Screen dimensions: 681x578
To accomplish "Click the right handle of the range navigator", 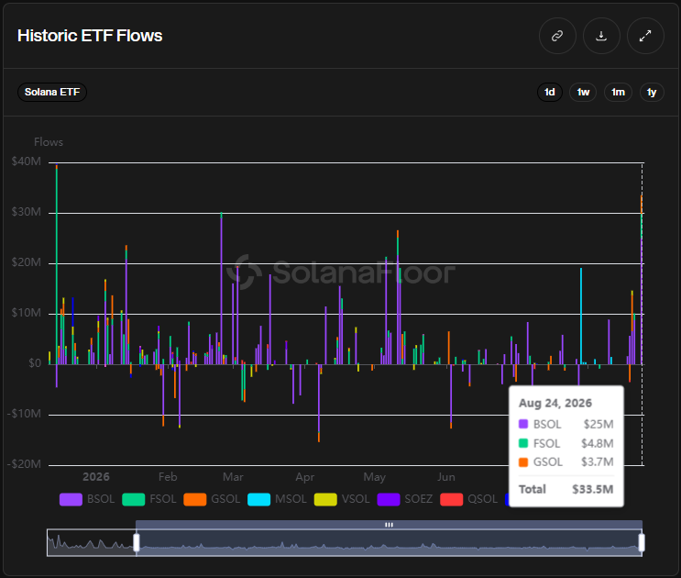I will 642,543.
